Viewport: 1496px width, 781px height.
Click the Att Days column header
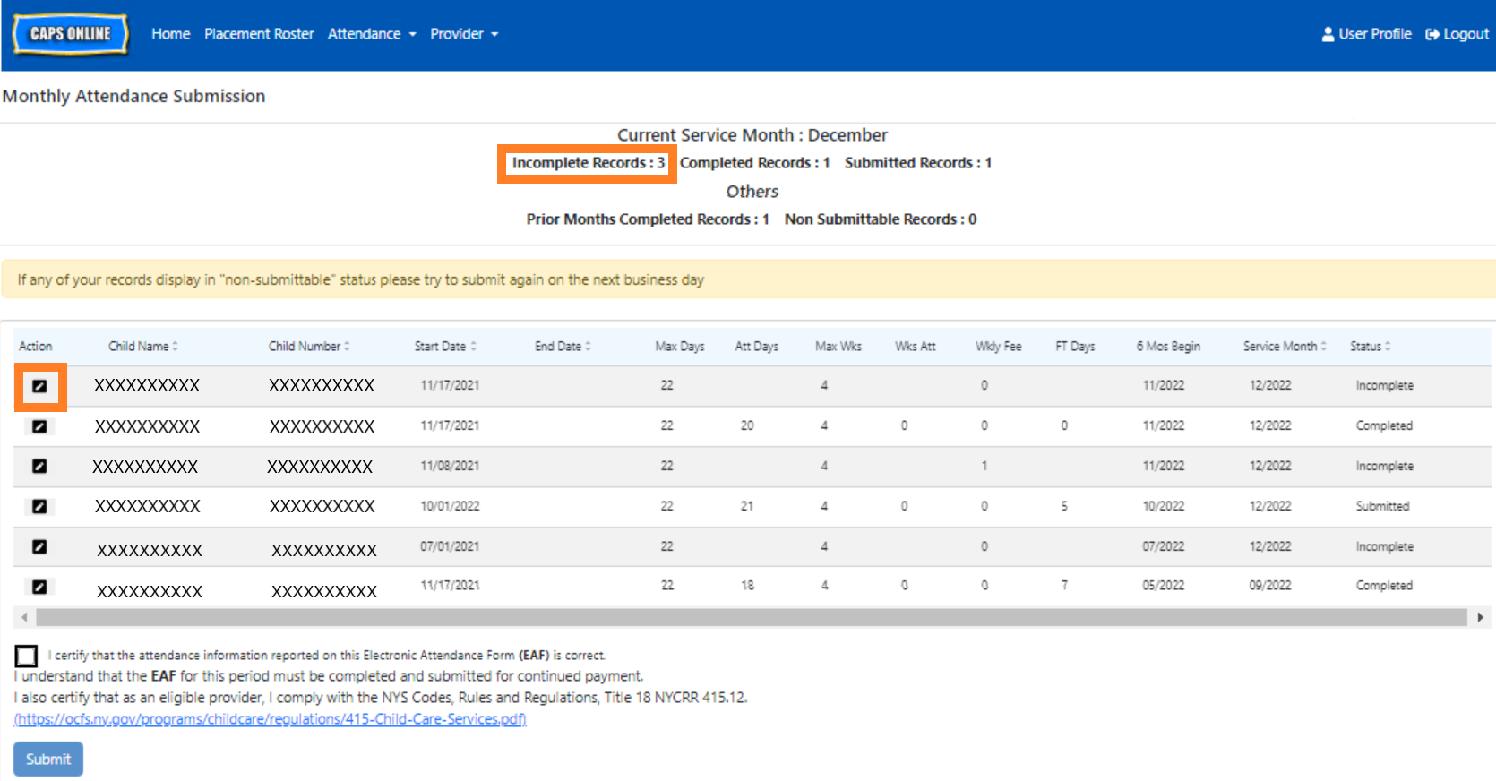point(757,347)
